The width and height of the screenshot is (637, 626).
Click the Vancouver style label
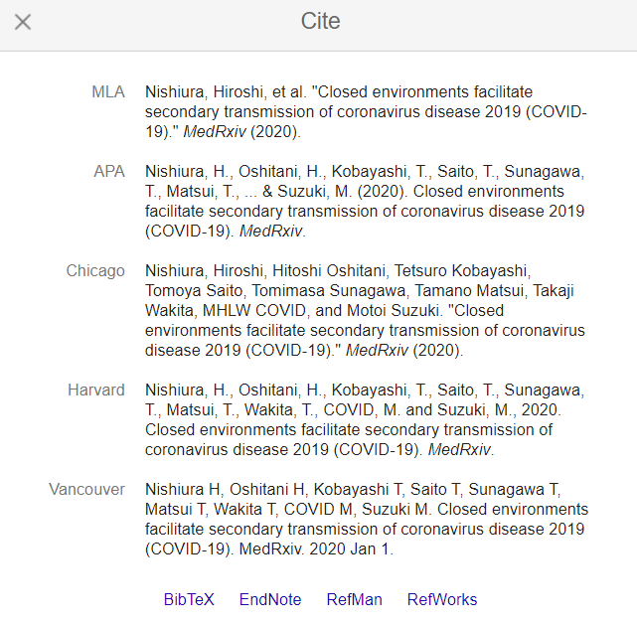pyautogui.click(x=87, y=490)
